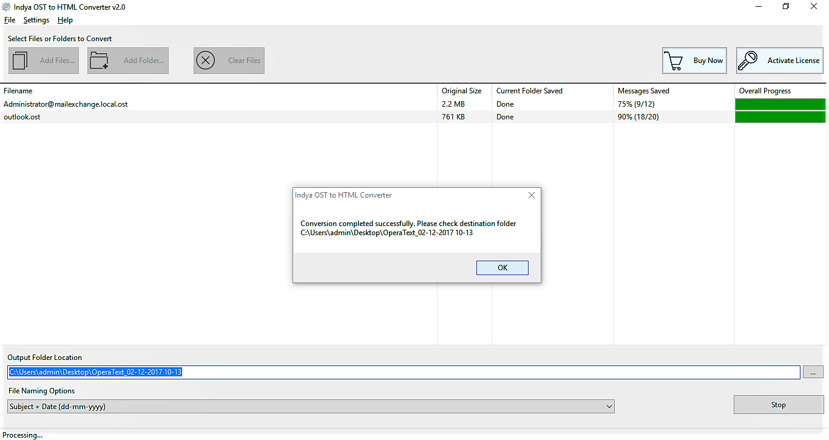Confirm the dialog with OK

pos(502,268)
